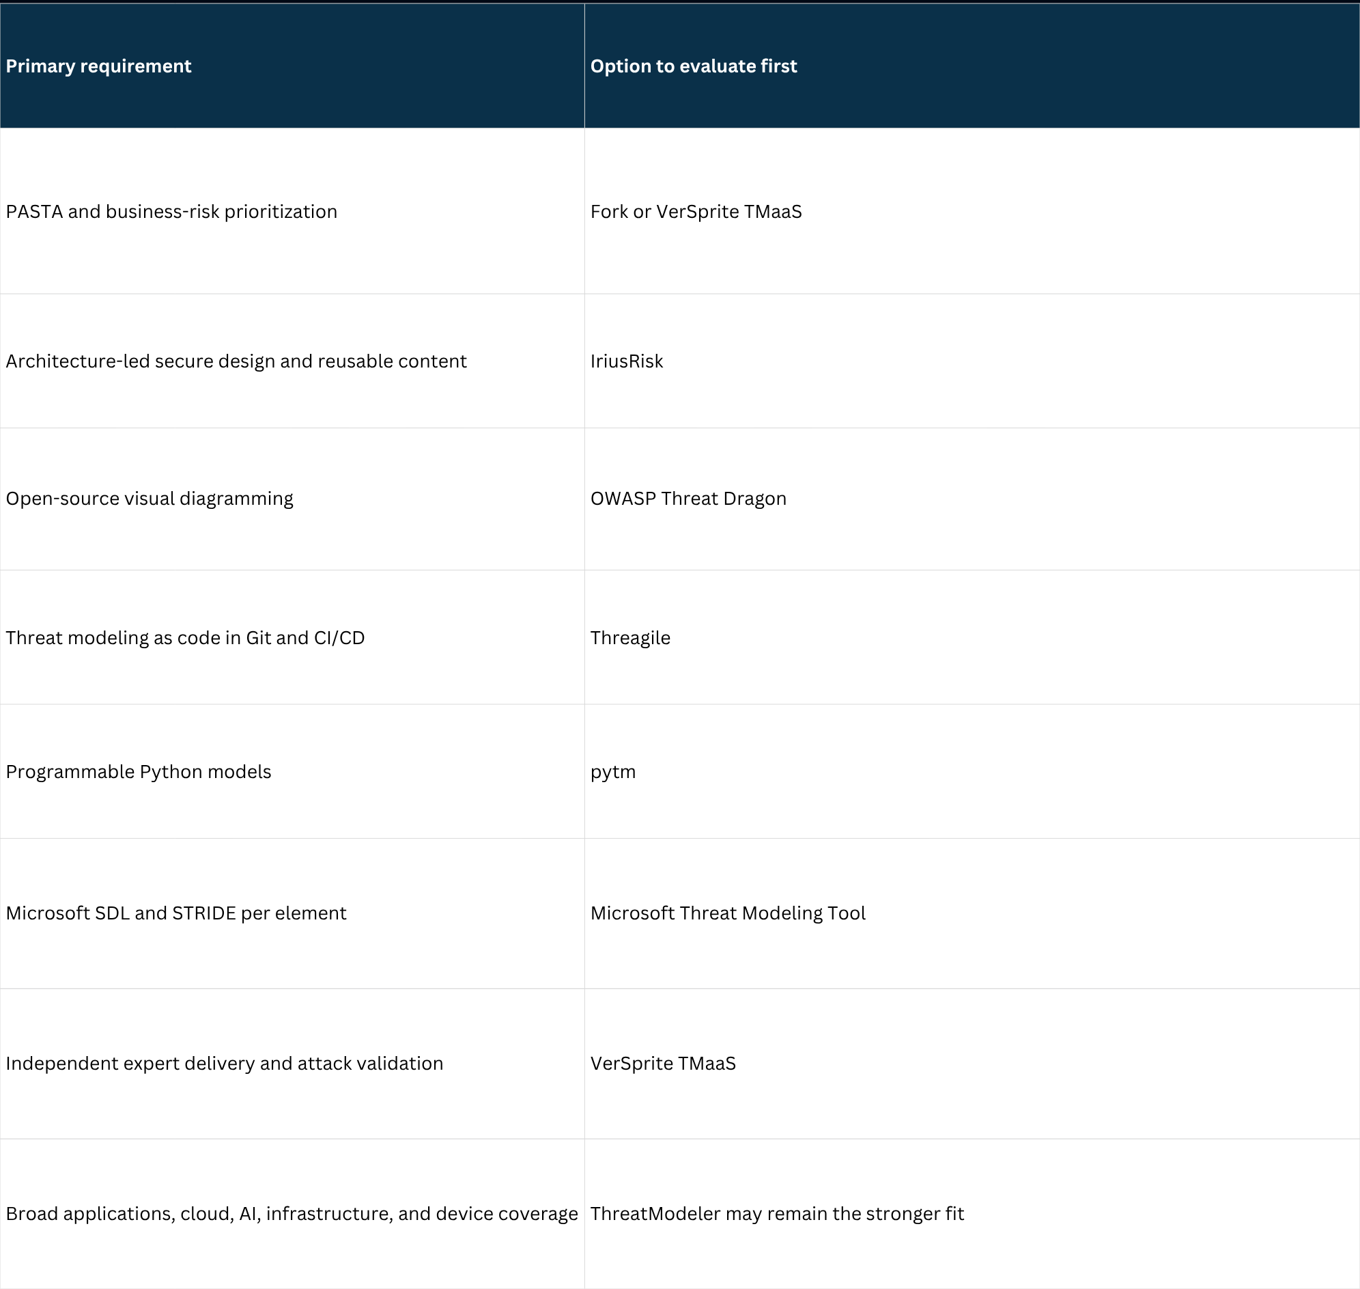
Task: Click 'Open-source visual diagramming' cell
Action: click(x=292, y=499)
